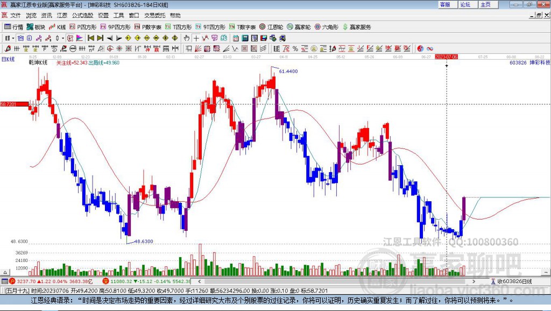
Task: Click the horizontal scrollbar right arrow
Action: pos(474,281)
